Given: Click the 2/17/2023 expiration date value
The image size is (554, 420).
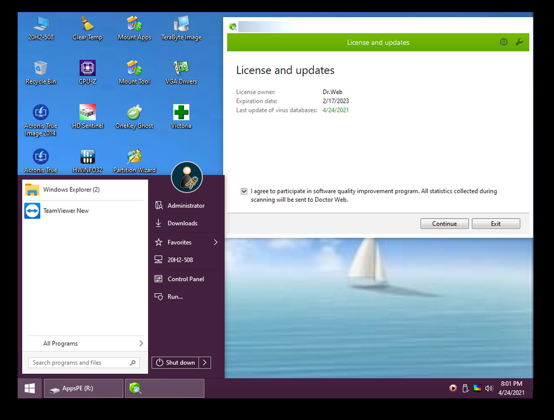Looking at the screenshot, I should (336, 101).
